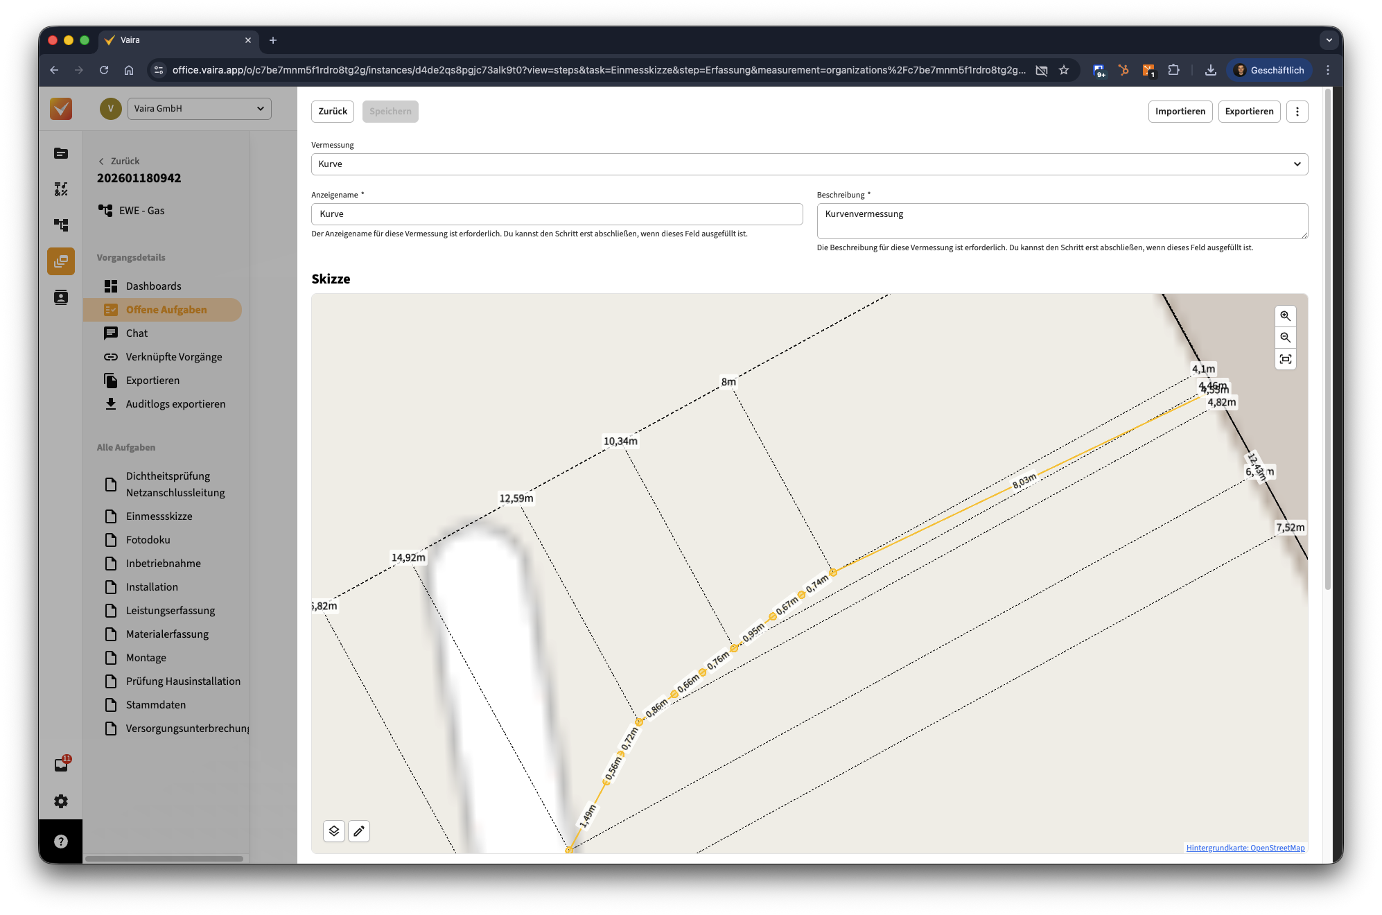This screenshot has height=915, width=1382.
Task: Open inbox icon with notification badge
Action: [x=61, y=765]
